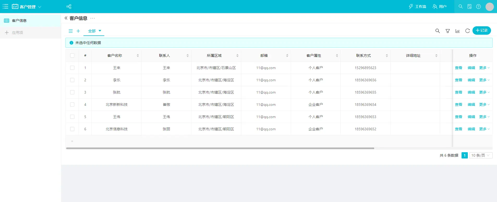
Task: Open 用户 user menu
Action: [x=439, y=7]
